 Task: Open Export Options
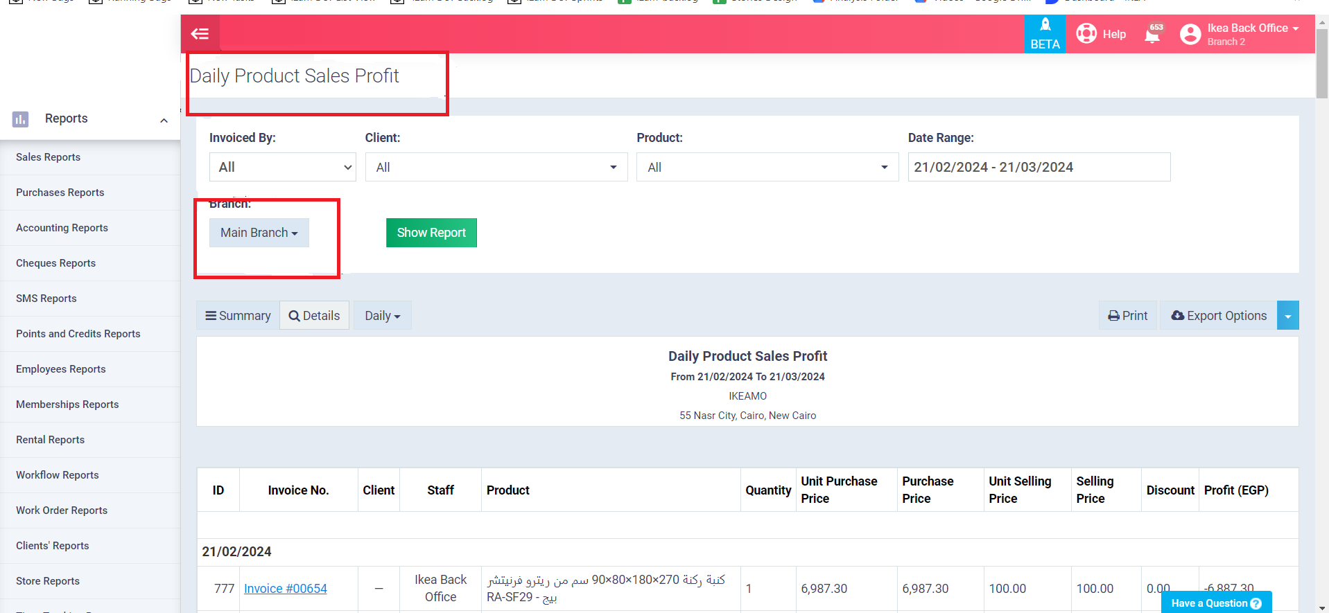(x=1218, y=316)
